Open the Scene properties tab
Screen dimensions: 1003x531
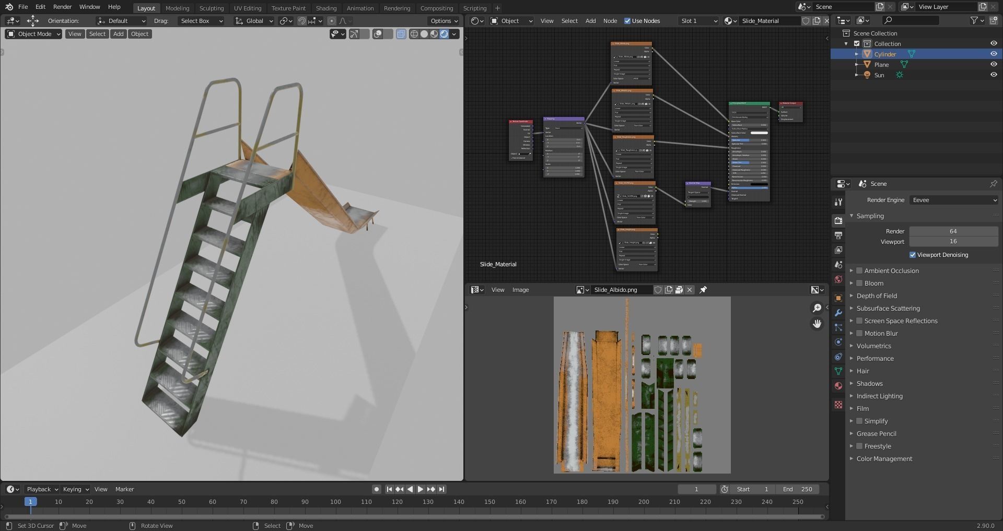tap(838, 265)
